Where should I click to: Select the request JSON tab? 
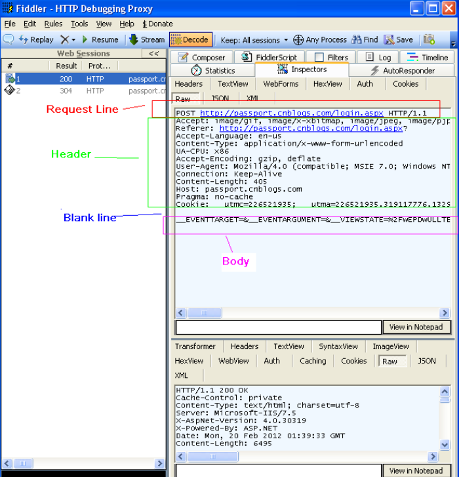pyautogui.click(x=220, y=98)
